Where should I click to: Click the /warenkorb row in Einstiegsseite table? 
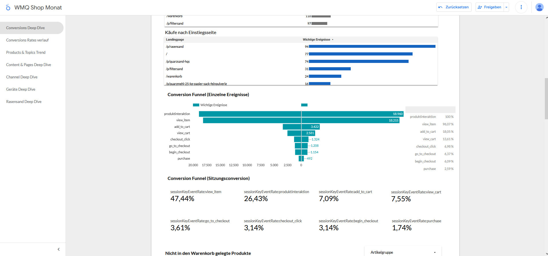[x=301, y=76]
